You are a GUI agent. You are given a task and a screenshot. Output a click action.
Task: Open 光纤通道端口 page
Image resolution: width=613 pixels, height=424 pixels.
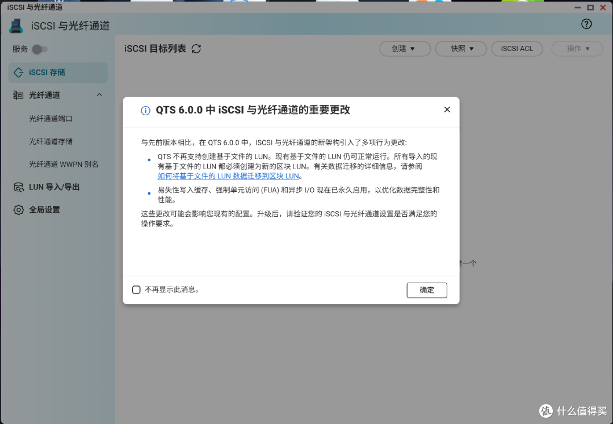51,119
